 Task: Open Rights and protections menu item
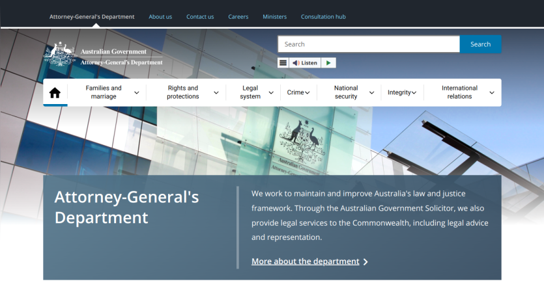pyautogui.click(x=183, y=92)
